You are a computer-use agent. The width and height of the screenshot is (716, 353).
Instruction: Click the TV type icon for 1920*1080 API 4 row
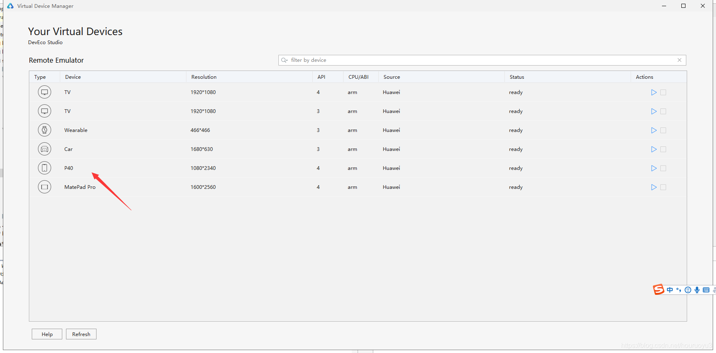tap(45, 92)
